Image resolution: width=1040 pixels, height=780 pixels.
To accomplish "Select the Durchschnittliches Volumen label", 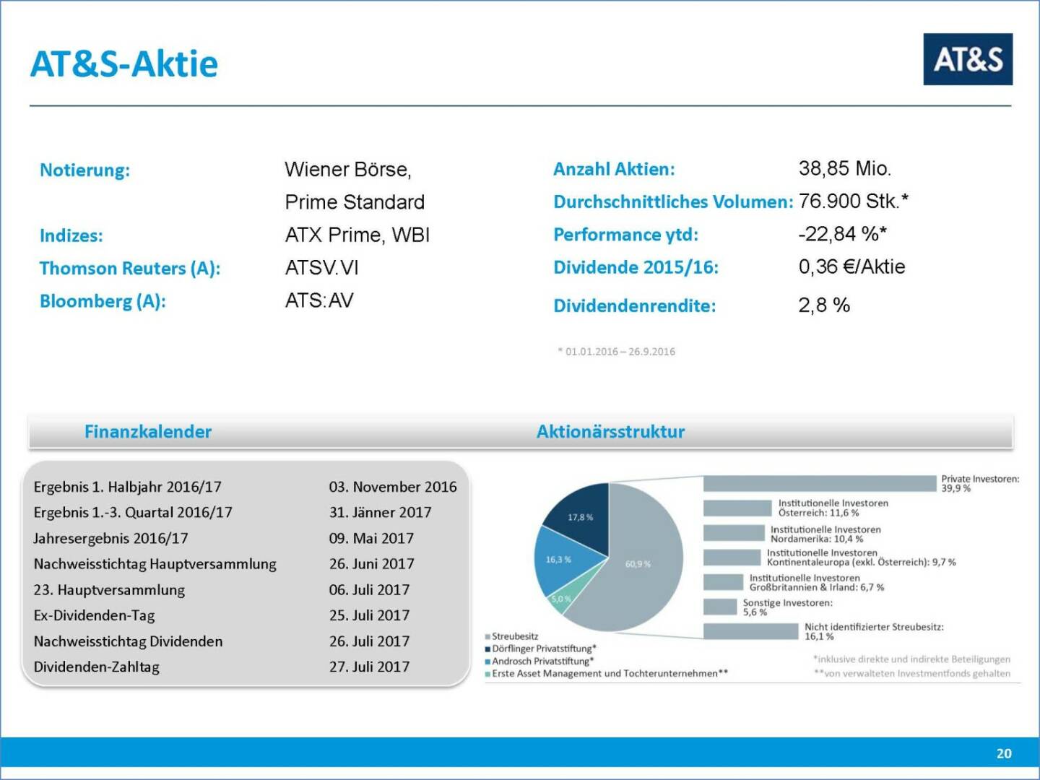I will tap(673, 201).
